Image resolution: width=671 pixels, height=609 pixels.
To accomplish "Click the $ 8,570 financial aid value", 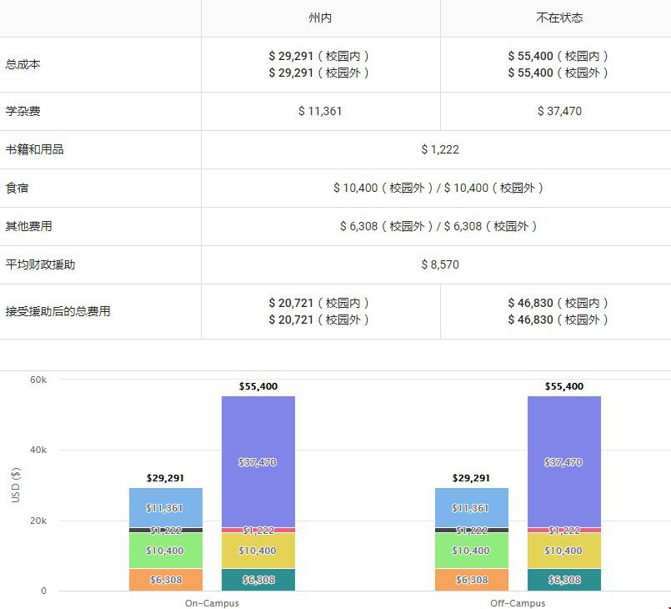I will 440,264.
